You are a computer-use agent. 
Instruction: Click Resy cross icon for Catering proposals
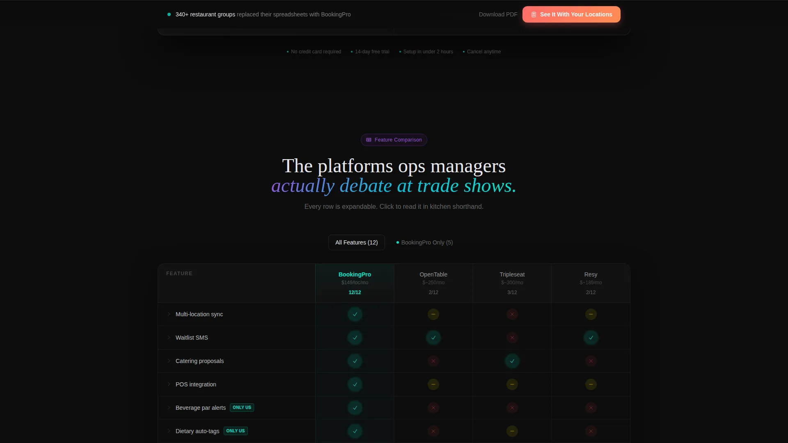(591, 361)
